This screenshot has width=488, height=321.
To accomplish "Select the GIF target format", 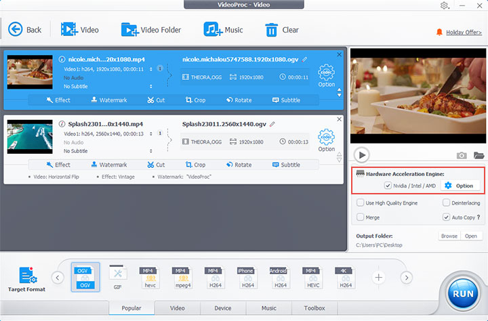I will point(118,277).
